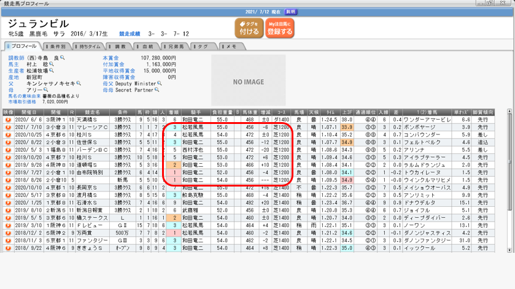Click the magnifier beside sire キンシャサノキセキ
515x289 pixels.
[x=79, y=83]
